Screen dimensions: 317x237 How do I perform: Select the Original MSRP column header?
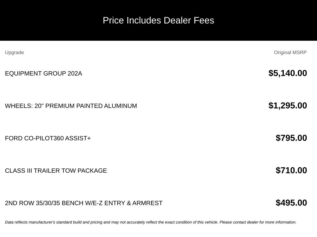290,52
